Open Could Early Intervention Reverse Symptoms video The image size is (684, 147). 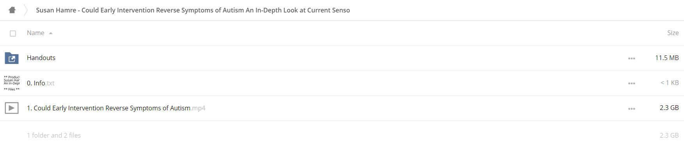(x=116, y=108)
